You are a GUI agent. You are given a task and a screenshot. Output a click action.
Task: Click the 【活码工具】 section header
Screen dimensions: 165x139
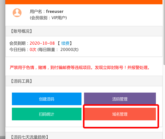22,81
